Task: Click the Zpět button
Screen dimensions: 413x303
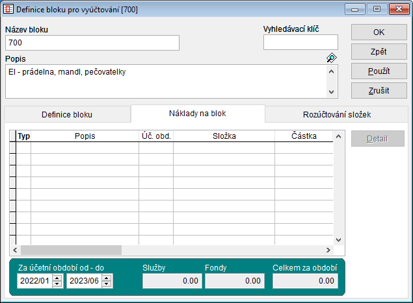Action: pos(379,51)
